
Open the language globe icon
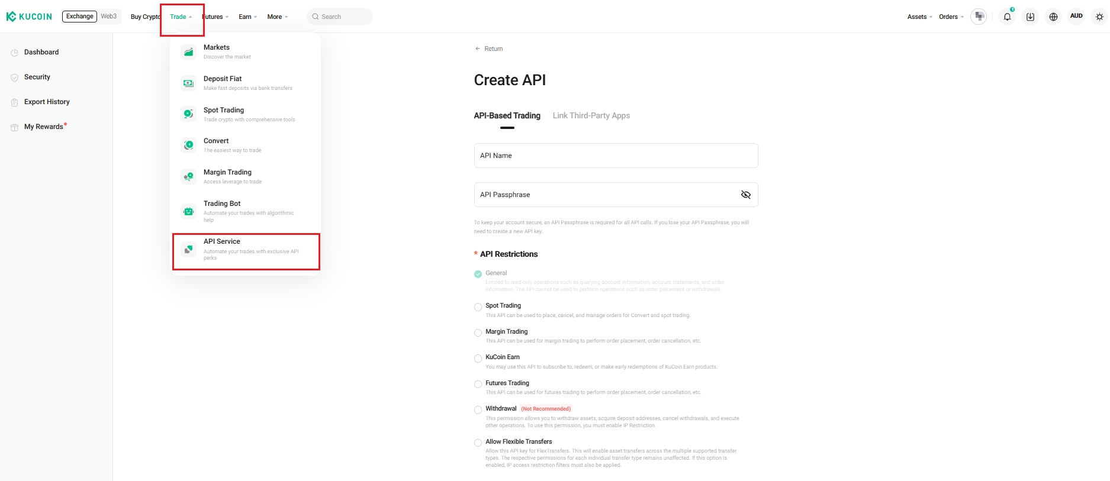click(1053, 17)
